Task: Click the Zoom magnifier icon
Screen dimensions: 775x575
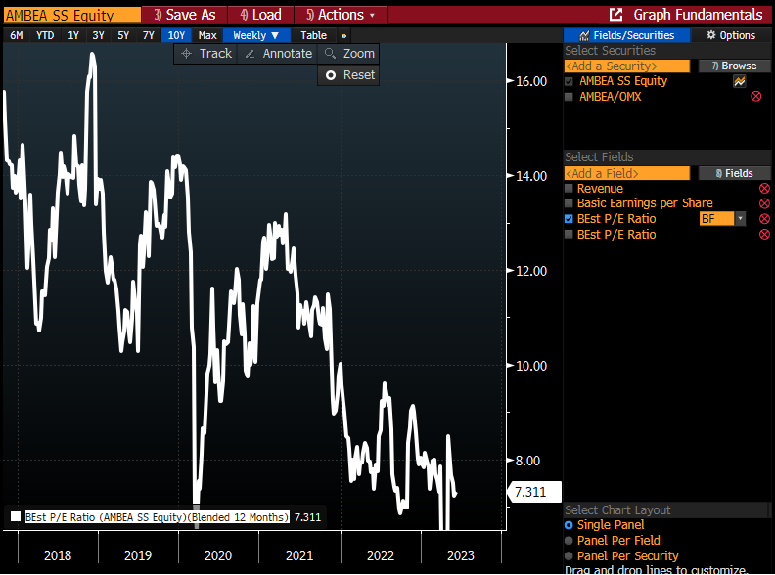Action: [x=330, y=54]
